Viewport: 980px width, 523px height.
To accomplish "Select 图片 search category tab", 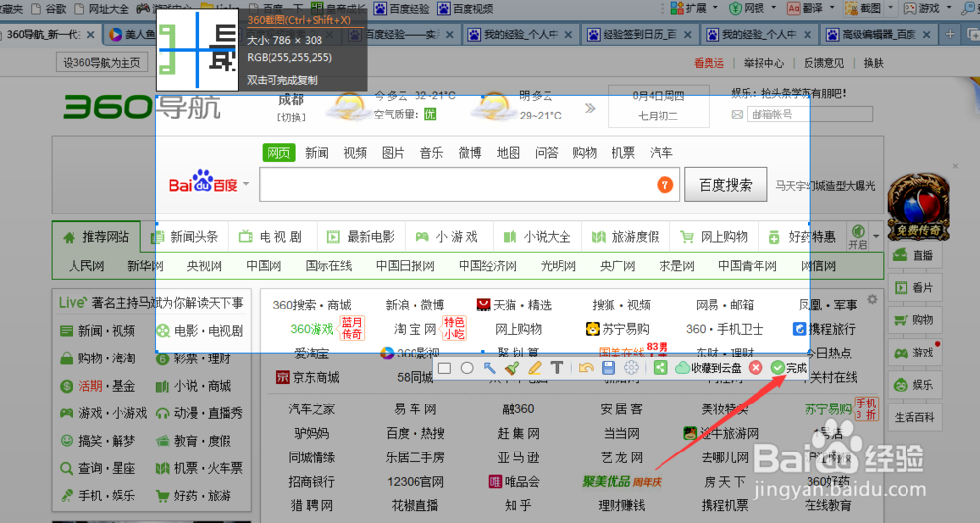I will click(393, 153).
